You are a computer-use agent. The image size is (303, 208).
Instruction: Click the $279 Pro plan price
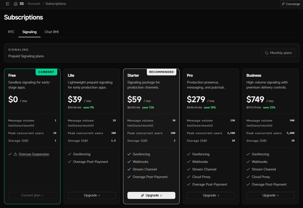click(x=196, y=100)
